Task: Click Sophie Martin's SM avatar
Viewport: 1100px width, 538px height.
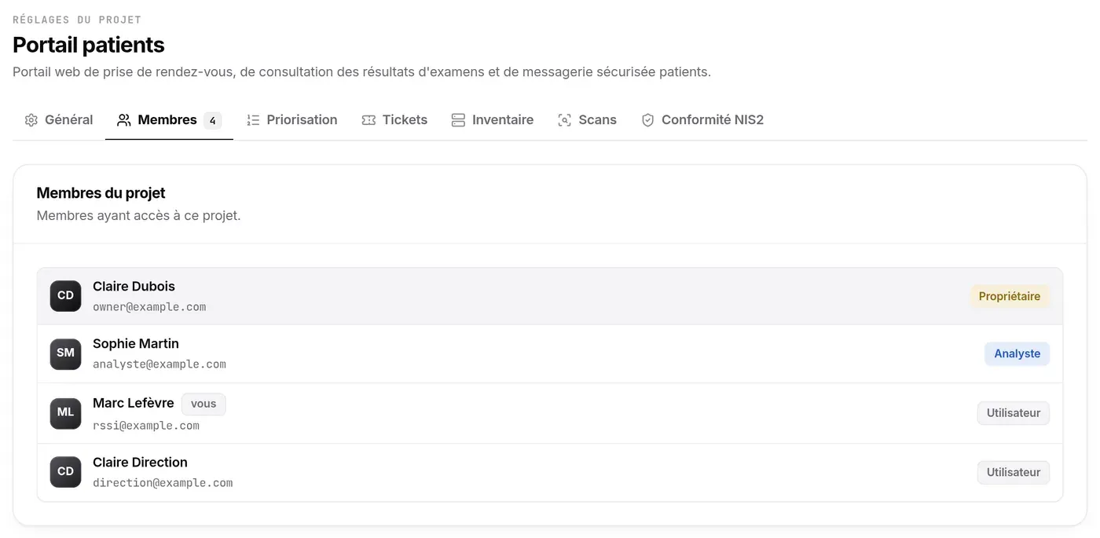Action: click(x=65, y=353)
